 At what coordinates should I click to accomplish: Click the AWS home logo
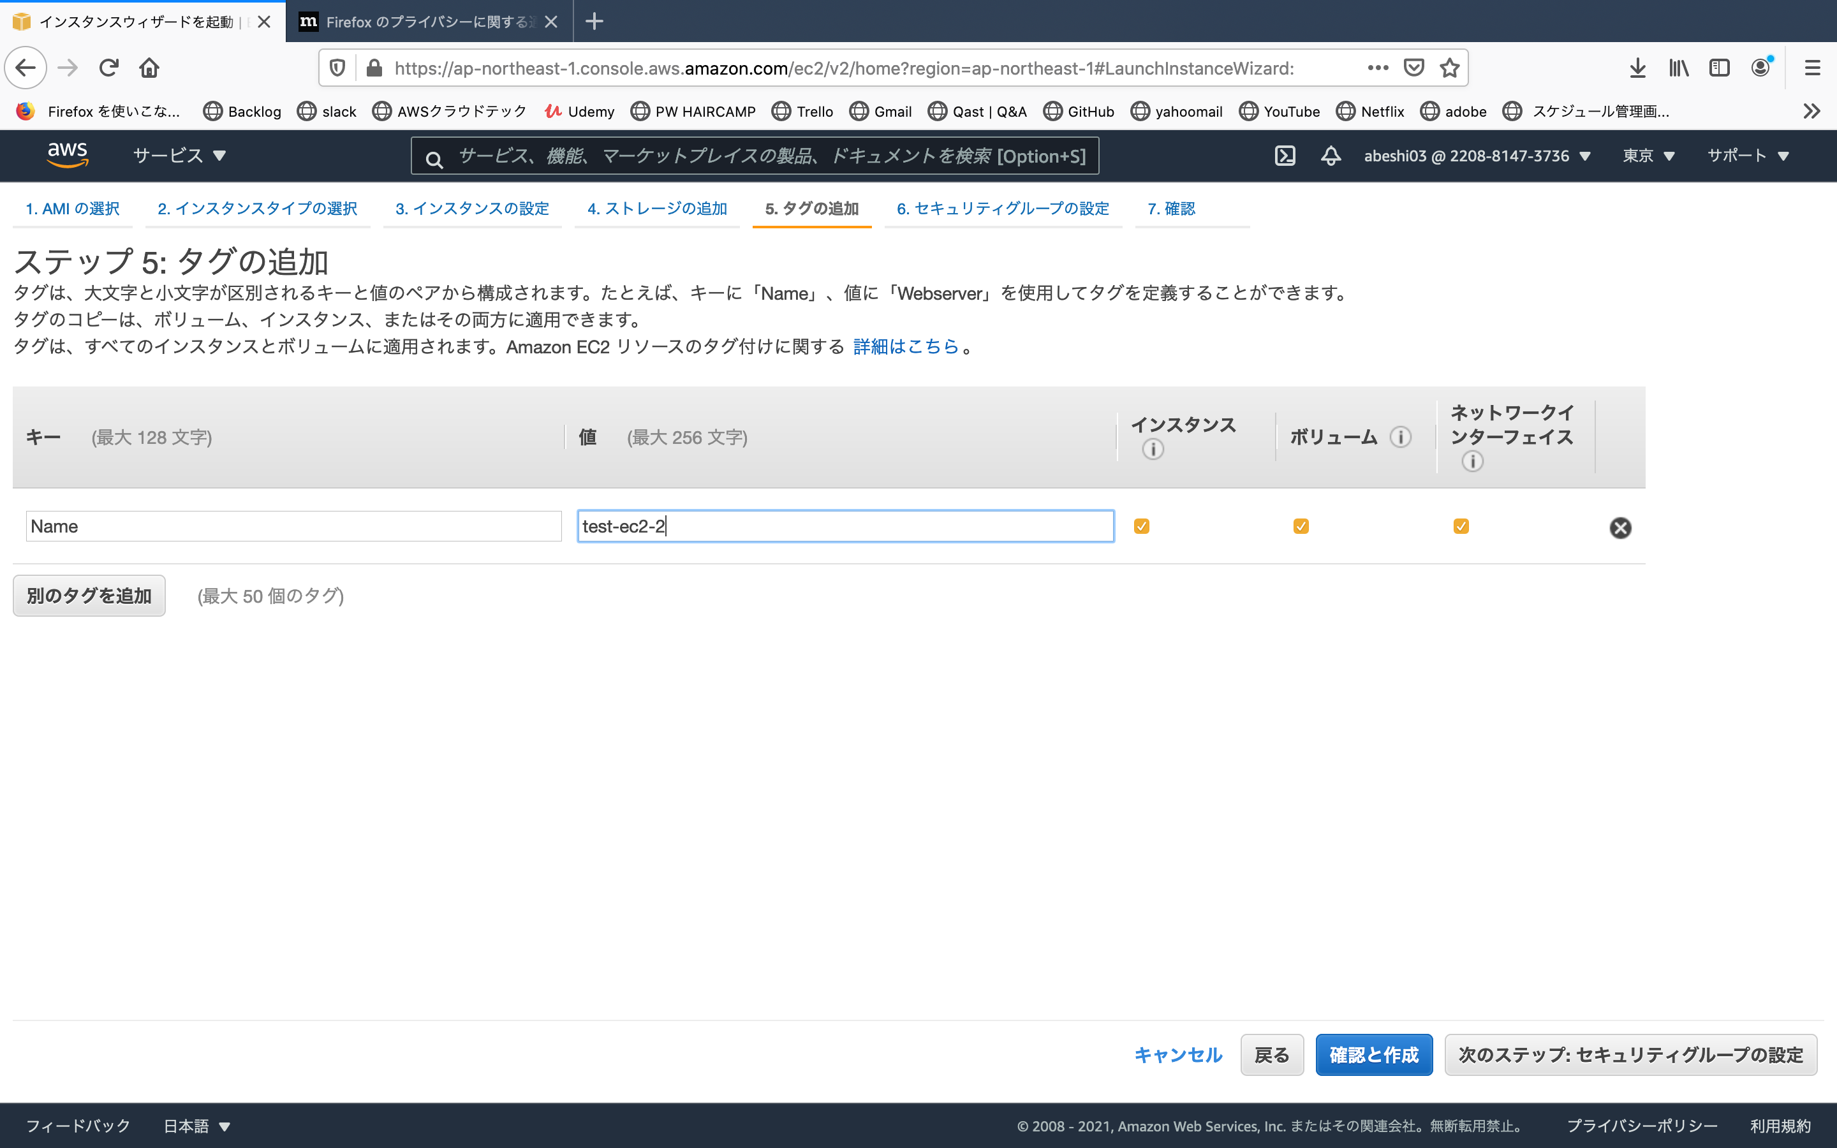[68, 154]
